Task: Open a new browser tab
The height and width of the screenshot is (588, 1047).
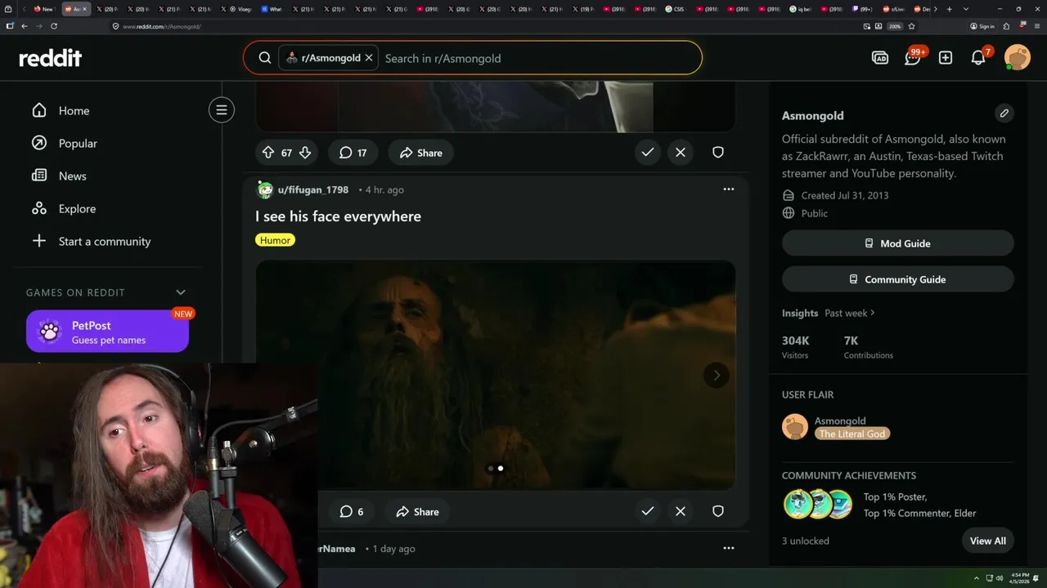Action: point(949,9)
